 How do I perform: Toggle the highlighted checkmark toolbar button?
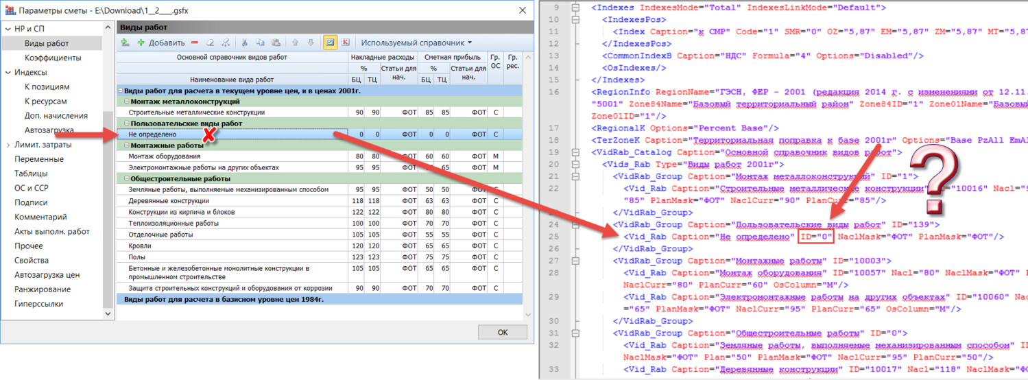330,43
